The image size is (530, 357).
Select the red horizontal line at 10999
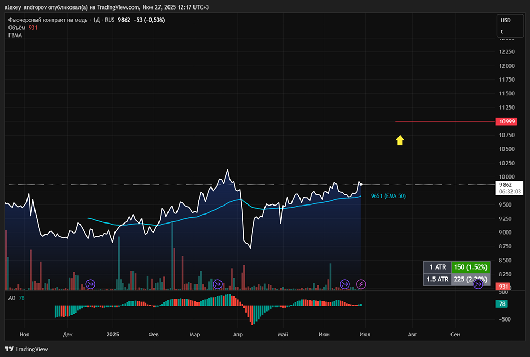tap(444, 121)
